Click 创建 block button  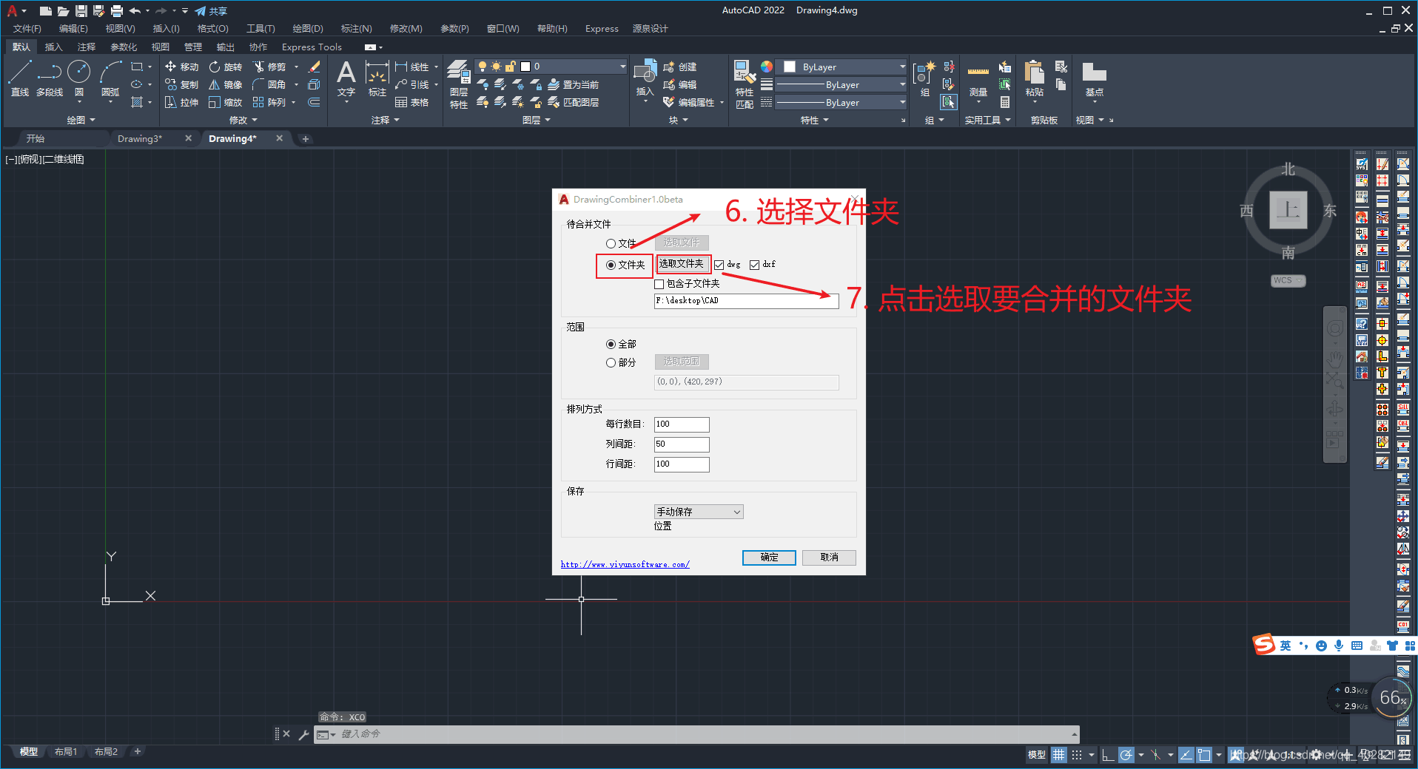(680, 67)
